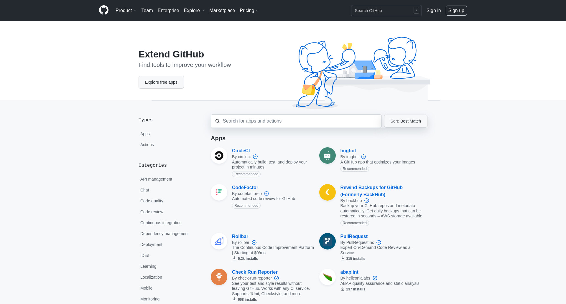
Task: Click download icon beside 5.2k installs
Action: (234, 258)
